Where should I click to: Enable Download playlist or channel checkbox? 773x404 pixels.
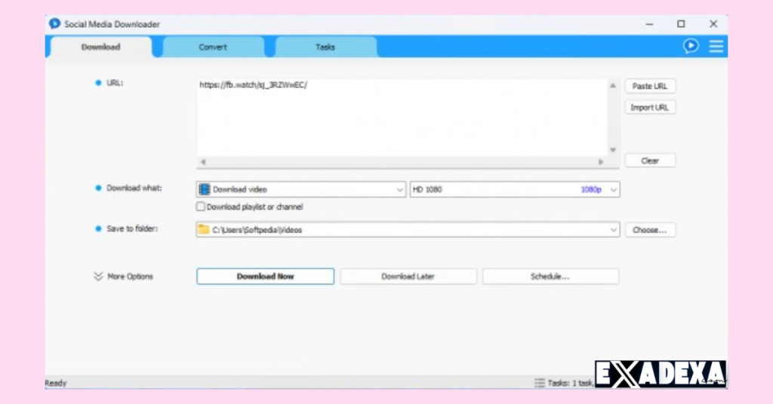201,207
